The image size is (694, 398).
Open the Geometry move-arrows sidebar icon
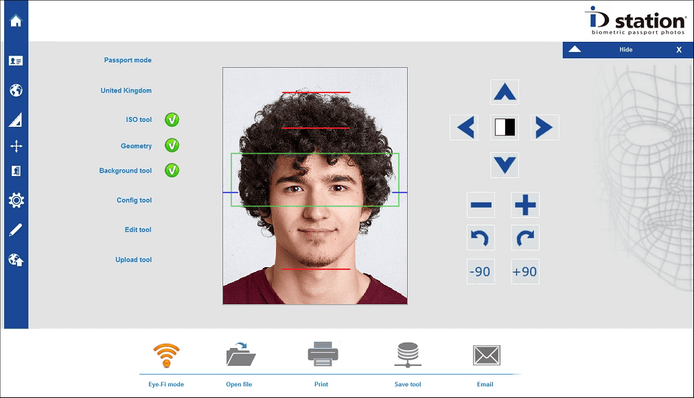point(16,146)
